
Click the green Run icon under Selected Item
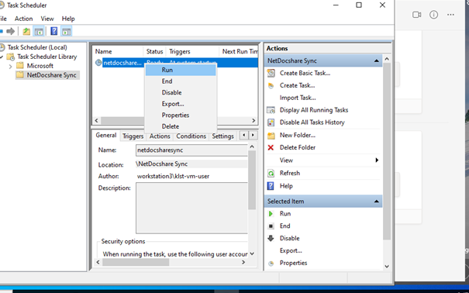pyautogui.click(x=271, y=214)
